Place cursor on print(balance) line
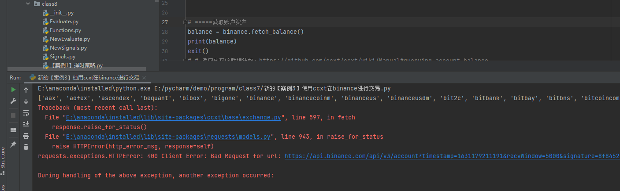620x191 pixels. [212, 41]
